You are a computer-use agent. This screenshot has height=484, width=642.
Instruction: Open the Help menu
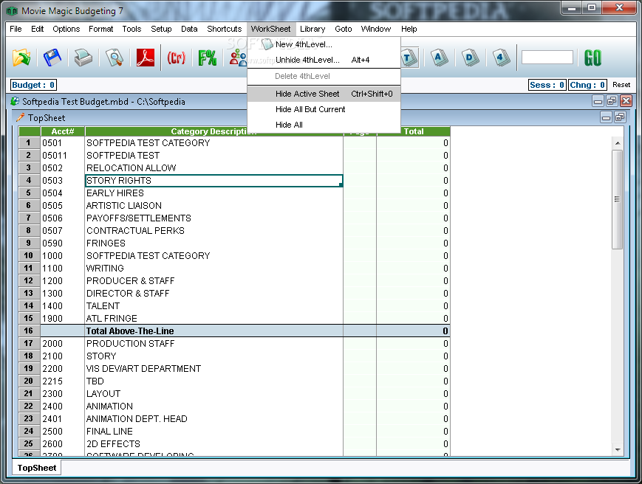[x=409, y=29]
